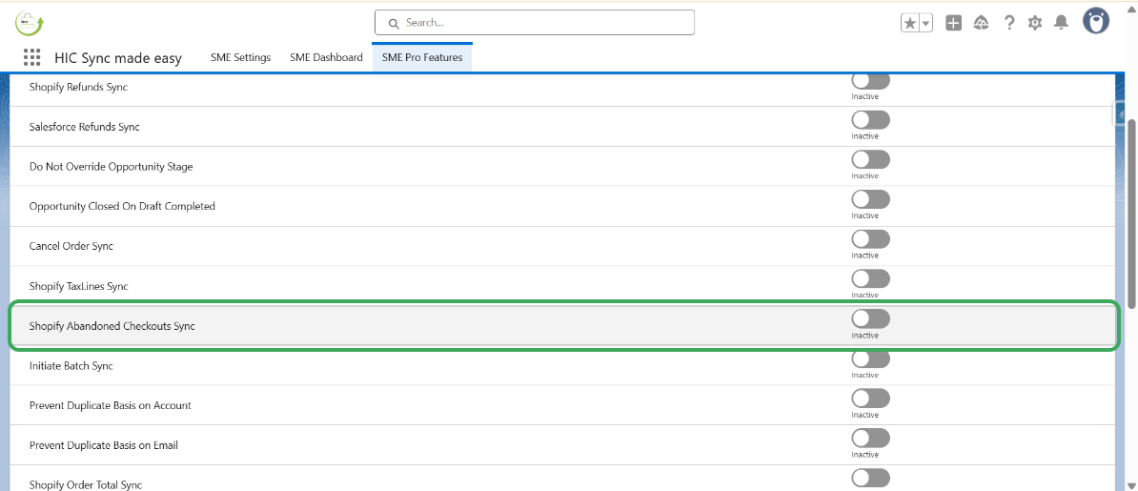Screen dimensions: 1138x491
Task: Toggle Do Not Override Opportunity Stage
Action: 870,160
